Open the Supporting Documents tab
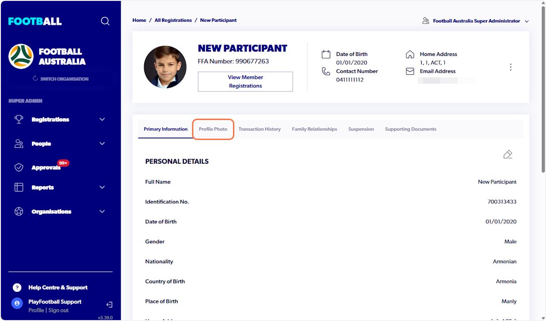The width and height of the screenshot is (546, 321). coord(410,129)
